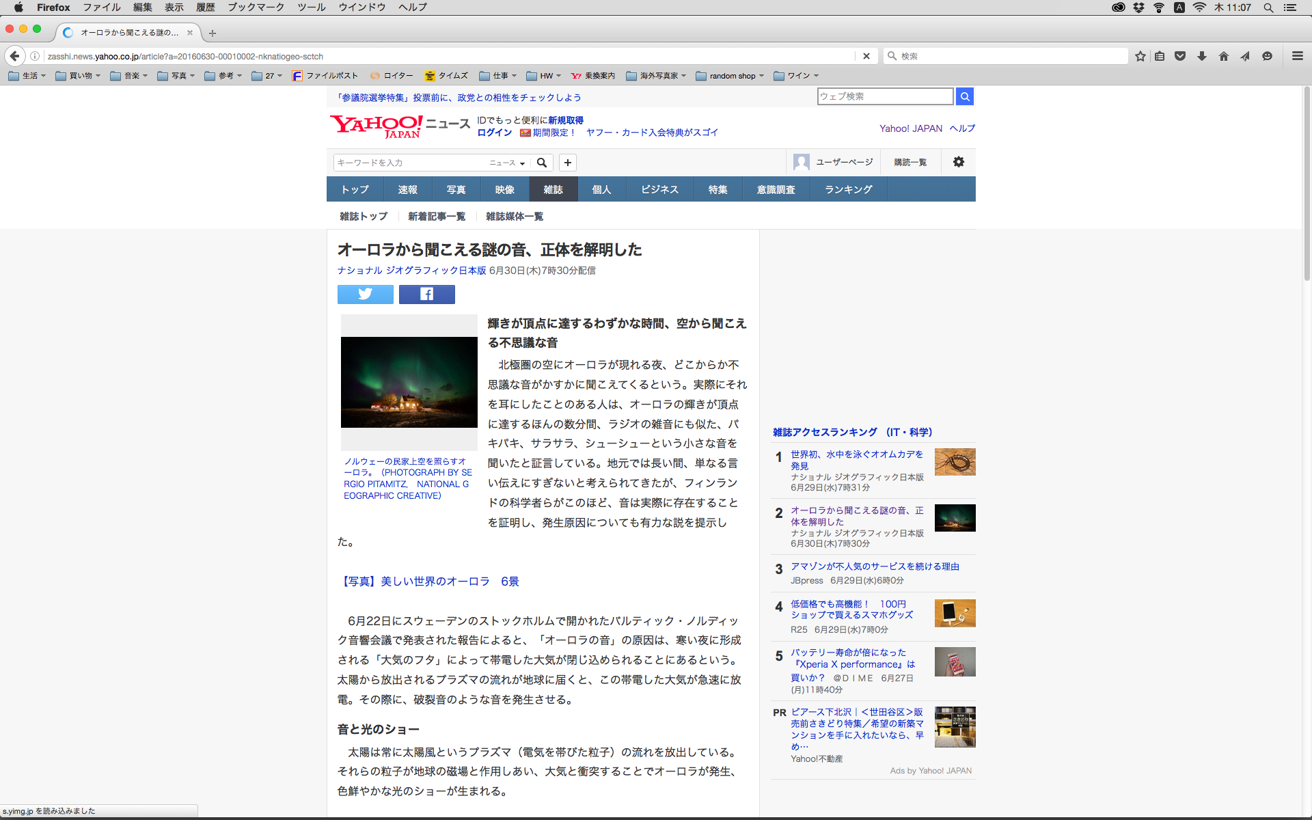Screen dimensions: 1312x820
Task: Click the aurora photograph thumbnail in article
Action: (409, 382)
